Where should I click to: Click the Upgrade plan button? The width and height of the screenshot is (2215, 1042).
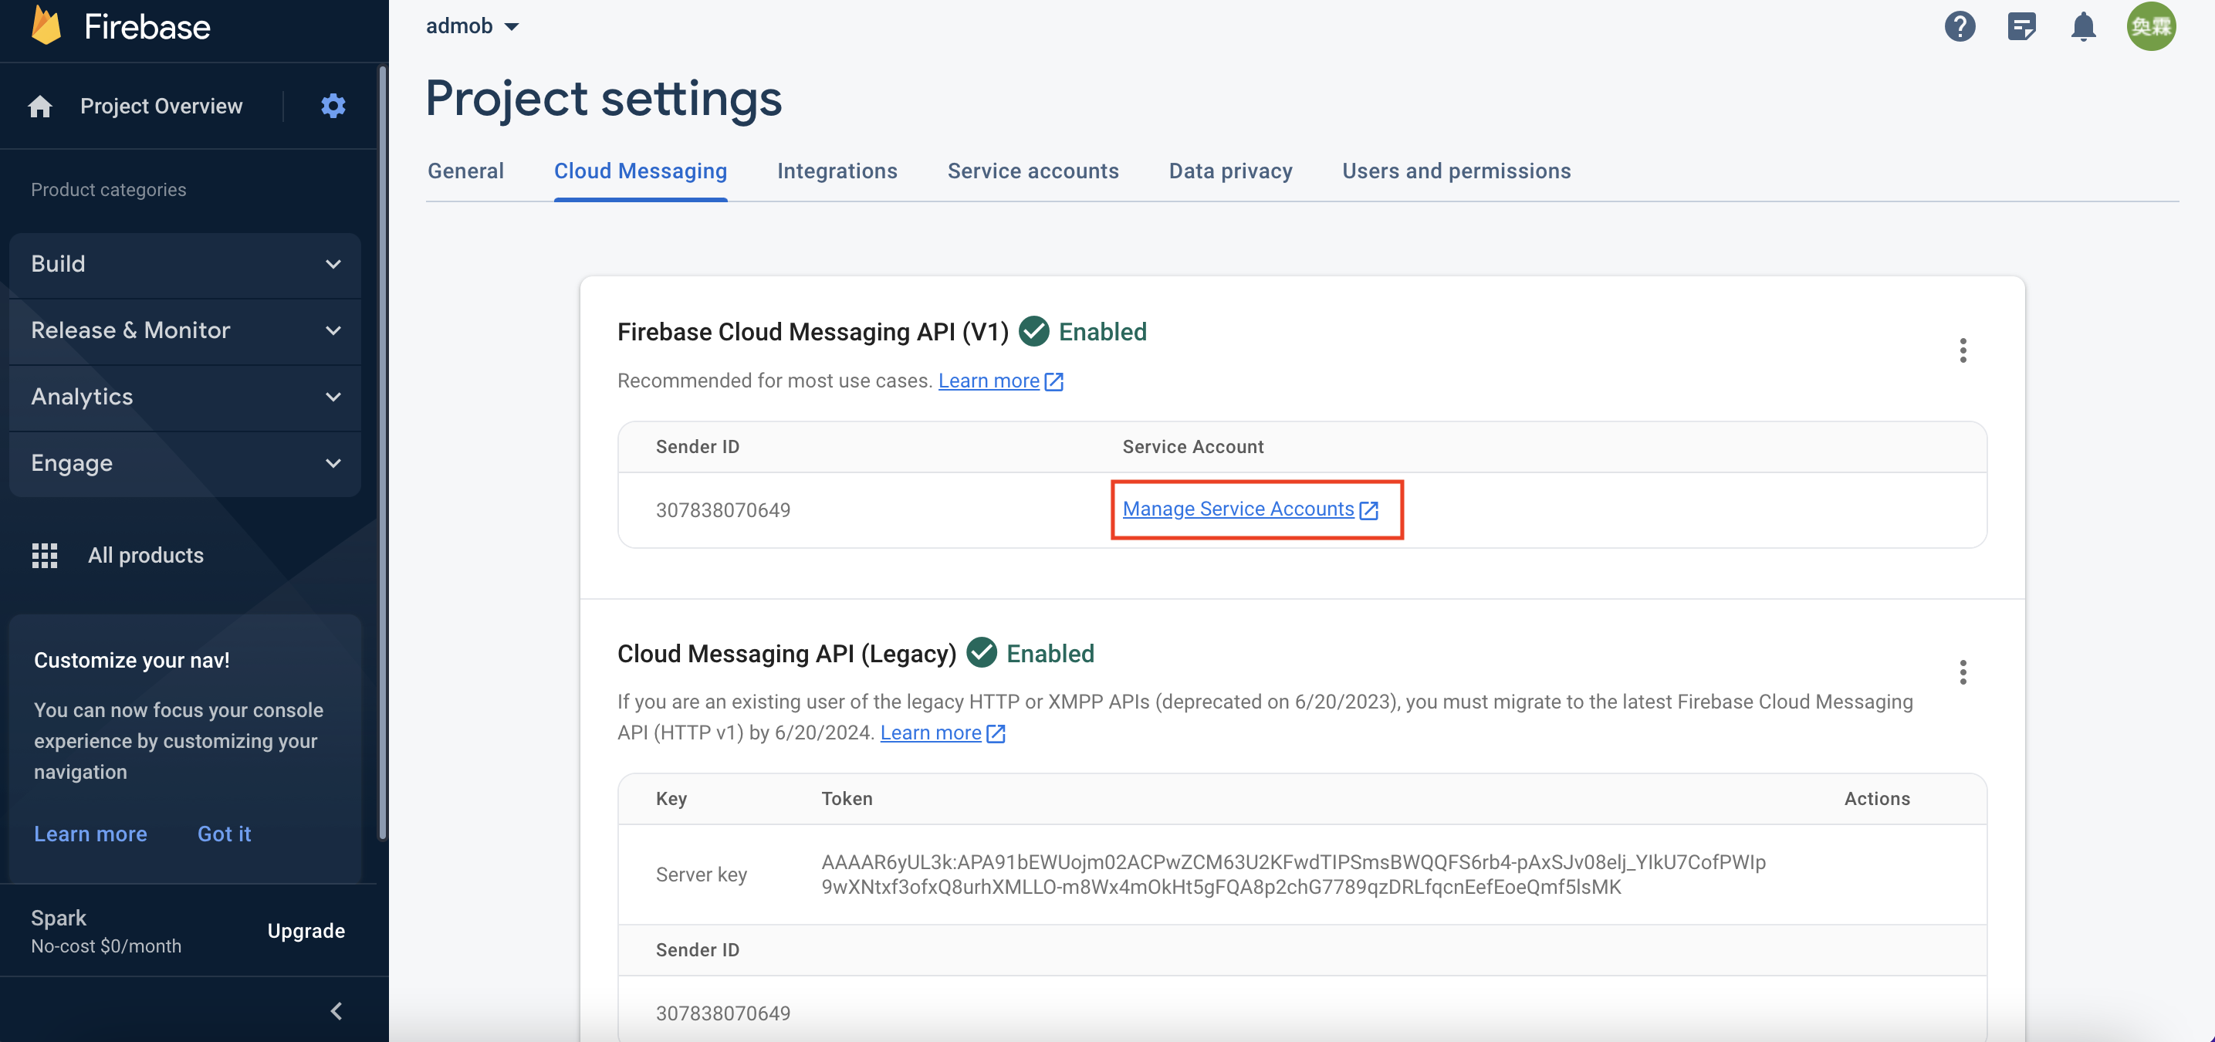306,931
